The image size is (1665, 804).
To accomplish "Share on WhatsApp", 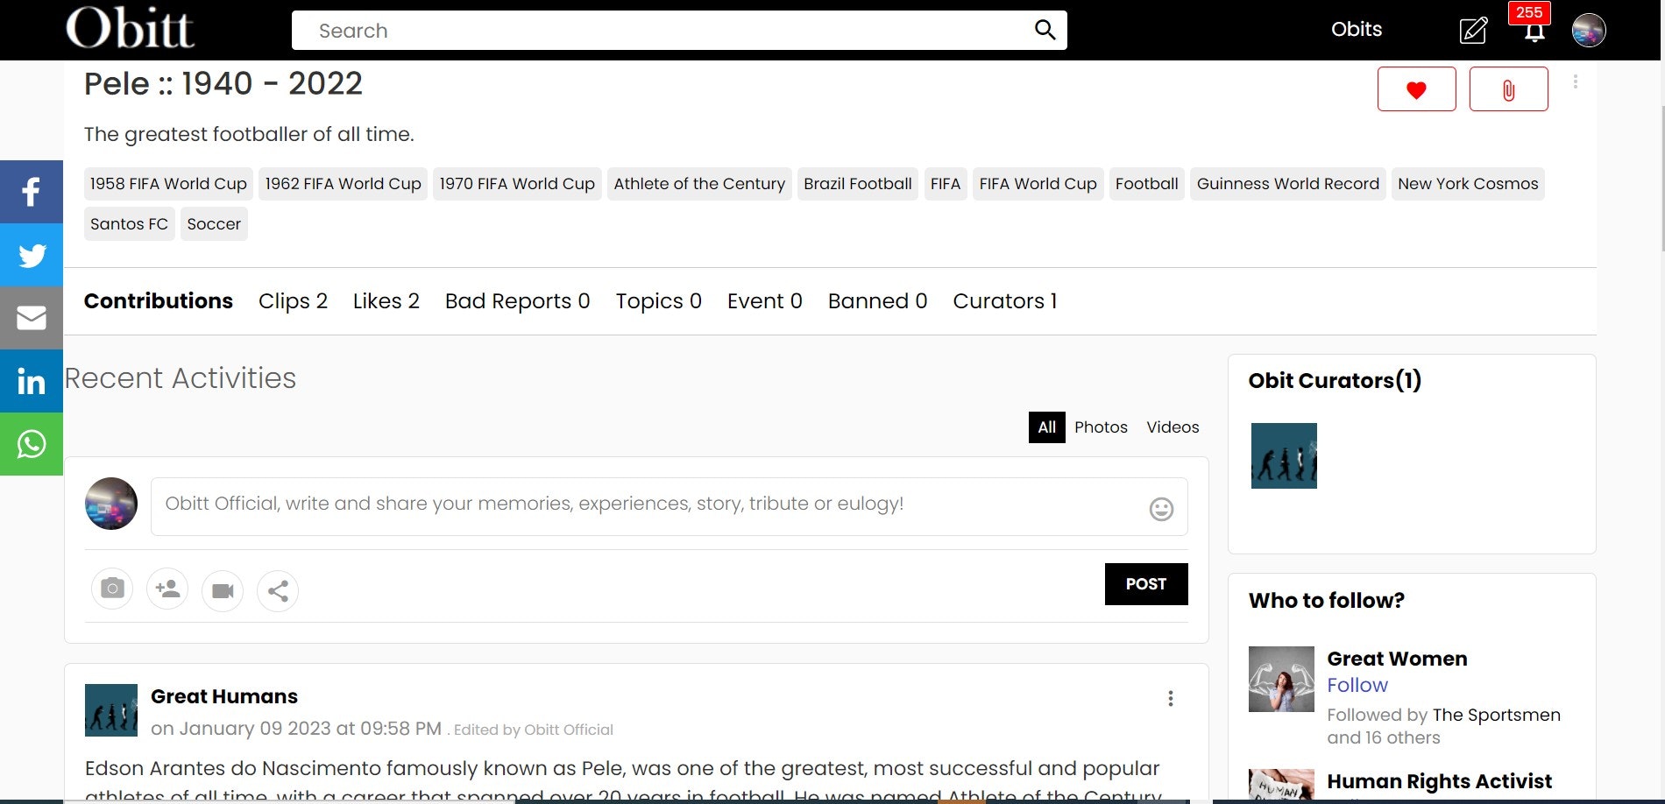I will coord(32,444).
